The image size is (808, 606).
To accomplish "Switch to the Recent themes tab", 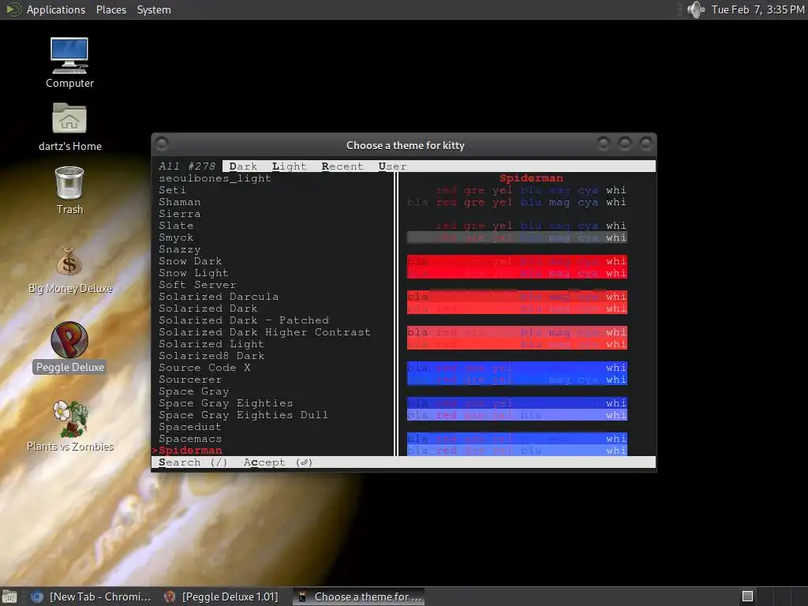I will (x=342, y=166).
